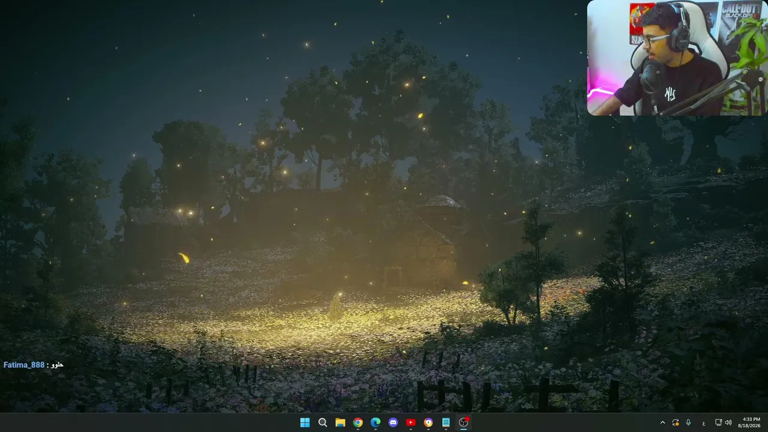Open the shield browser icon on the taskbar
Screen dimensions: 768x432
click(x=428, y=422)
